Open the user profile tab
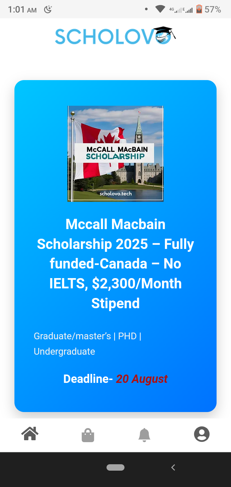 [x=201, y=435]
